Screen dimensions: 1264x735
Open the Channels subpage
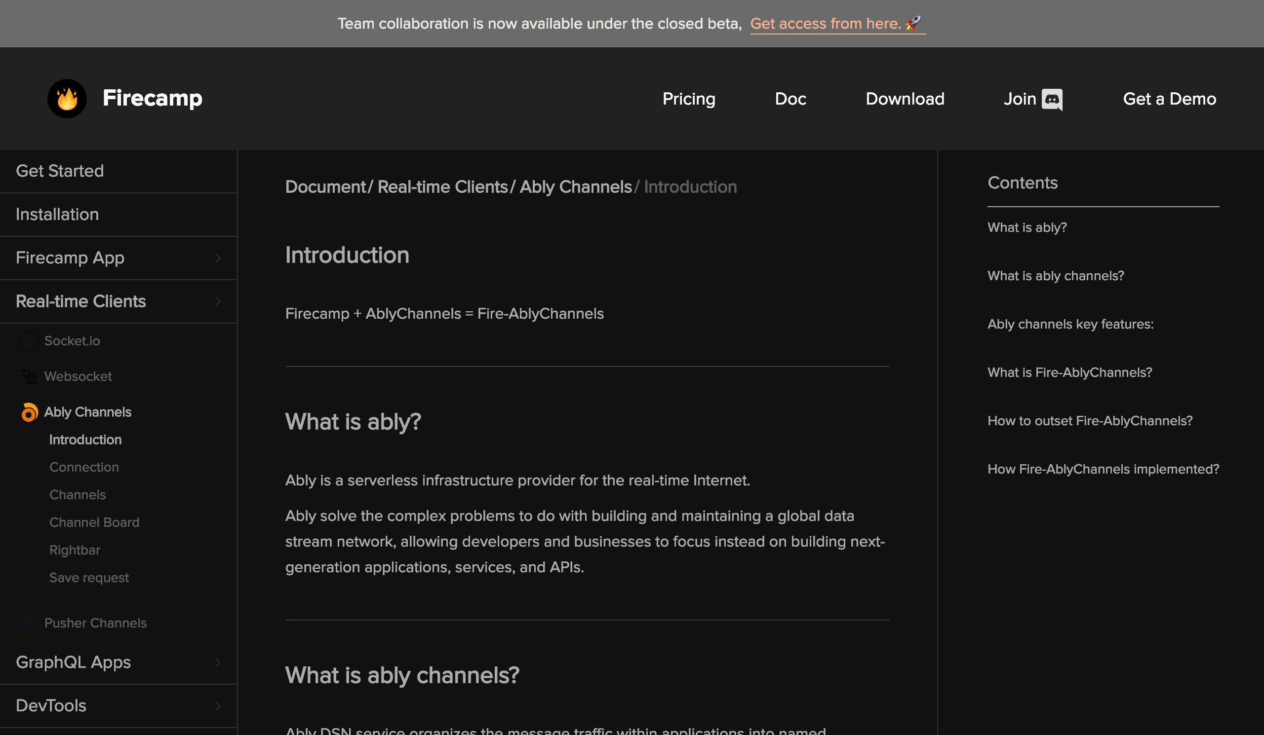[x=78, y=494]
